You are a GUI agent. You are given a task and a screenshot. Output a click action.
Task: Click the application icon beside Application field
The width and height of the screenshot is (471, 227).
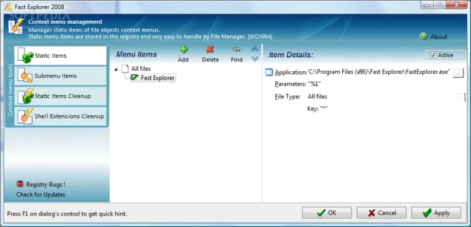269,72
